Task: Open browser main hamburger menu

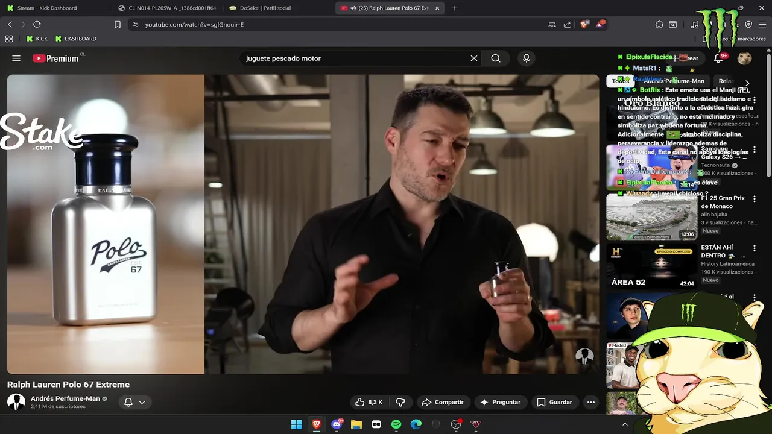Action: [762, 25]
